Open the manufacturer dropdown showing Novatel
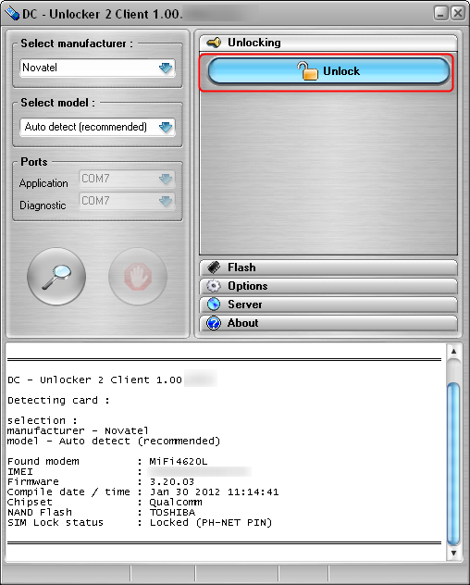 coord(97,68)
